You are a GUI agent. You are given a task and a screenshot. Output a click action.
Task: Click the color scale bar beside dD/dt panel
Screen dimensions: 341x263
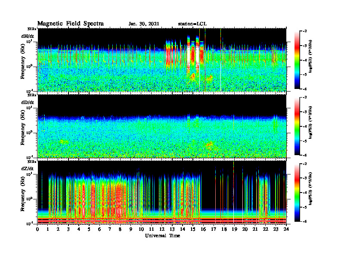coord(297,126)
